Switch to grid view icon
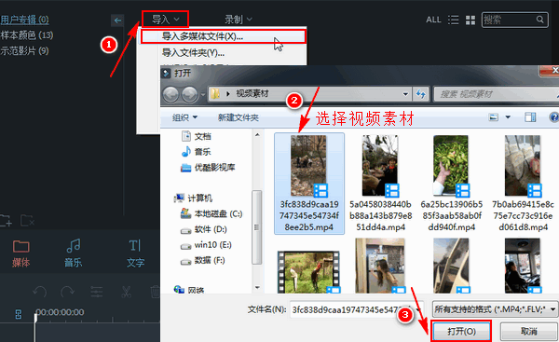Viewport: 559px width, 342px height. (x=470, y=21)
